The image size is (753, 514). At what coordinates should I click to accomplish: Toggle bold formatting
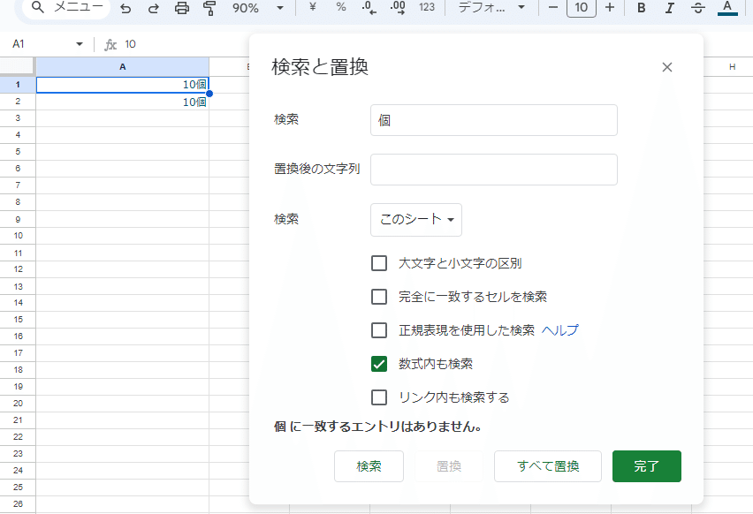641,8
